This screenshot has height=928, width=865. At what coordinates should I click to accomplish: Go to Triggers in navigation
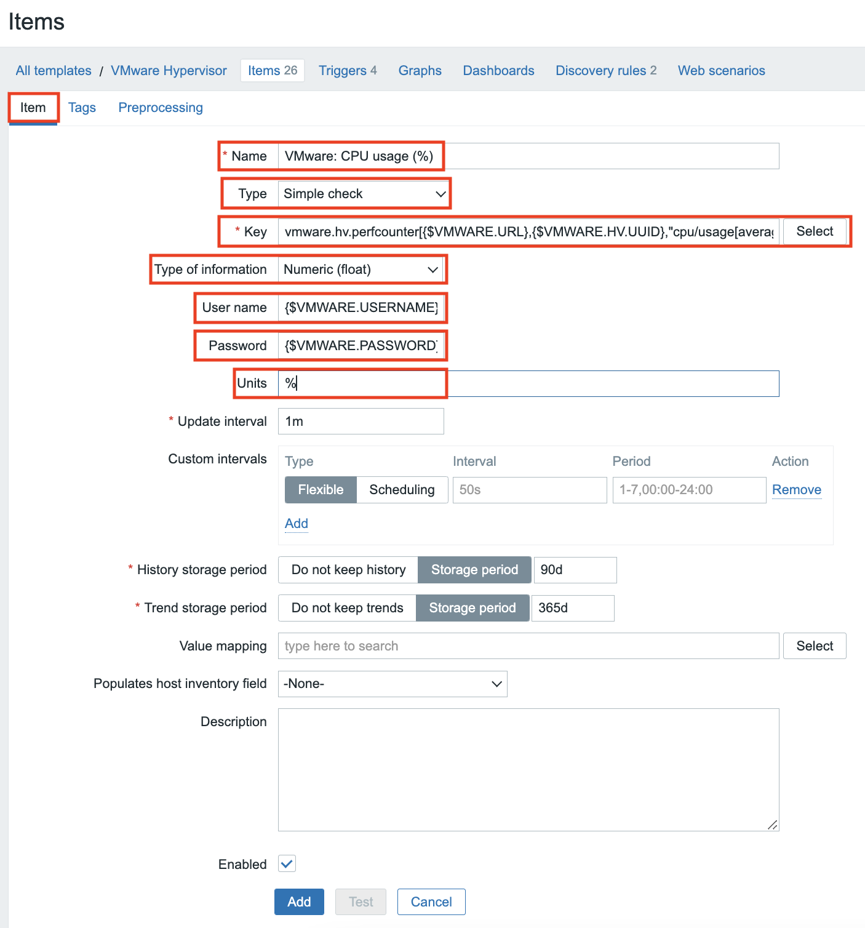tap(347, 71)
